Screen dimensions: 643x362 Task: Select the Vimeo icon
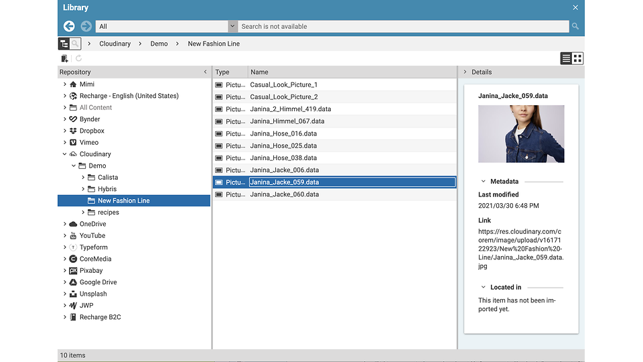click(x=73, y=142)
